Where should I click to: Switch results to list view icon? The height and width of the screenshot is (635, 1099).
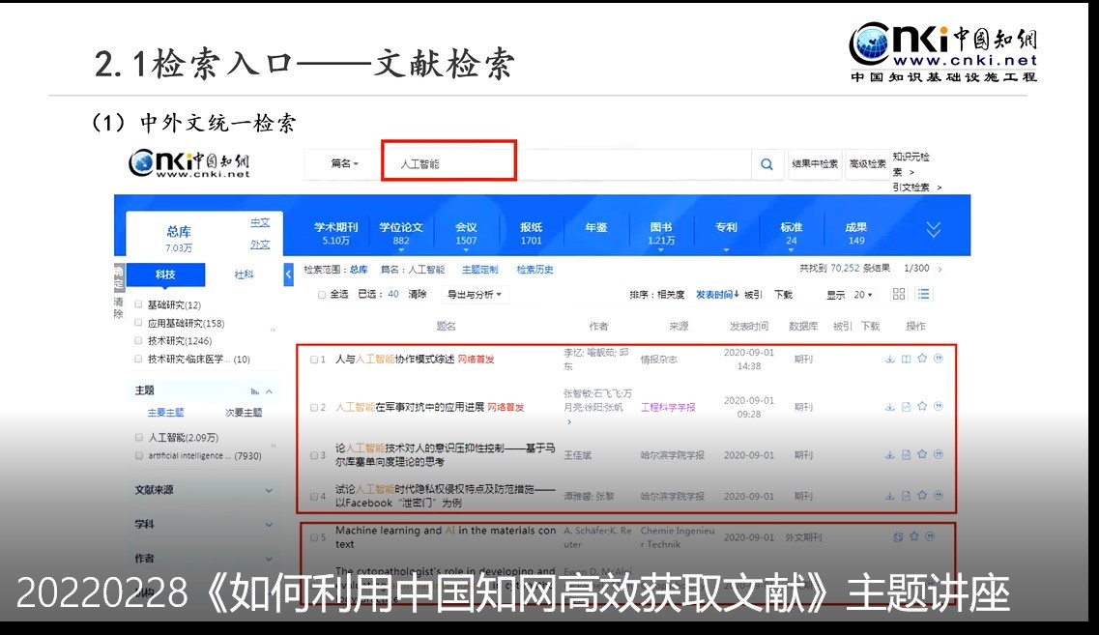[x=924, y=295]
